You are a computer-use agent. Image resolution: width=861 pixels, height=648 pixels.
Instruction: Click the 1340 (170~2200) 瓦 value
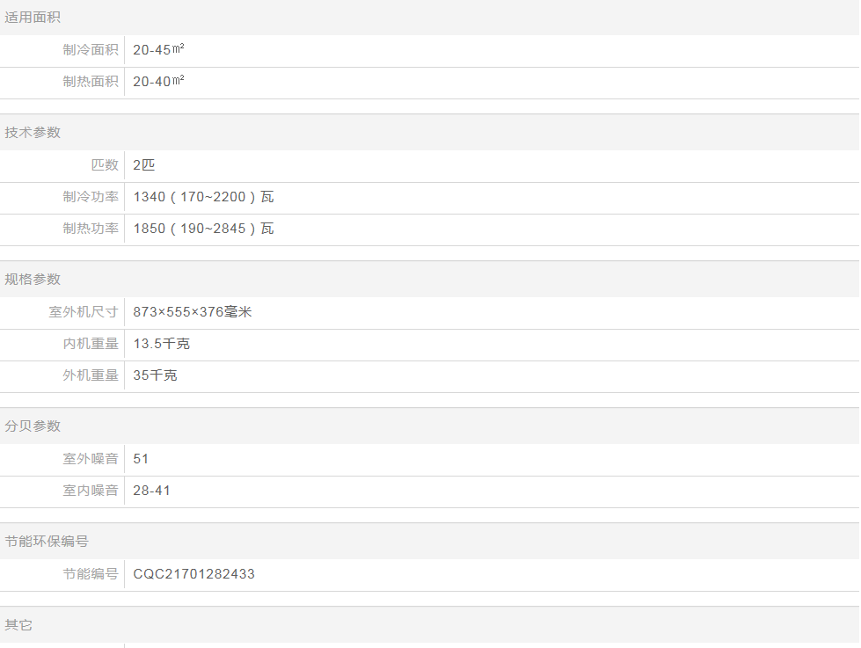point(203,197)
